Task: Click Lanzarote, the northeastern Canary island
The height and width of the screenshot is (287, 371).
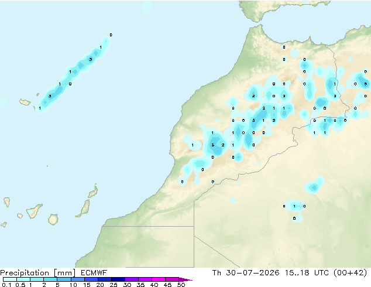Action: pyautogui.click(x=93, y=192)
